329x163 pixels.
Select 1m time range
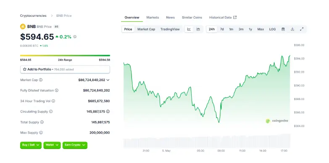(231, 29)
